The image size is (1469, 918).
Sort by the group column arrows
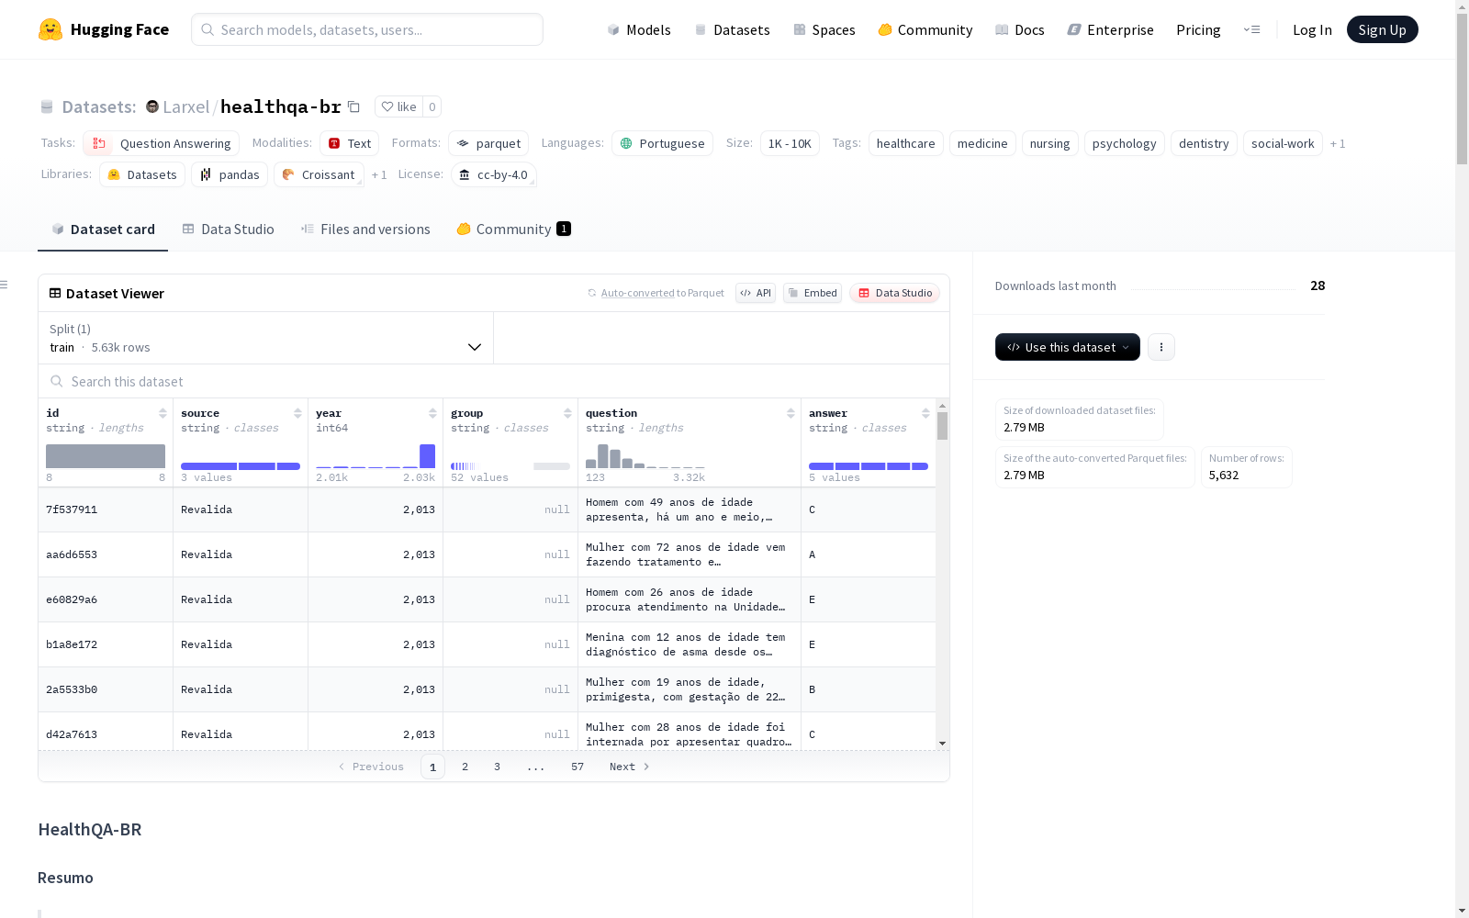(567, 413)
